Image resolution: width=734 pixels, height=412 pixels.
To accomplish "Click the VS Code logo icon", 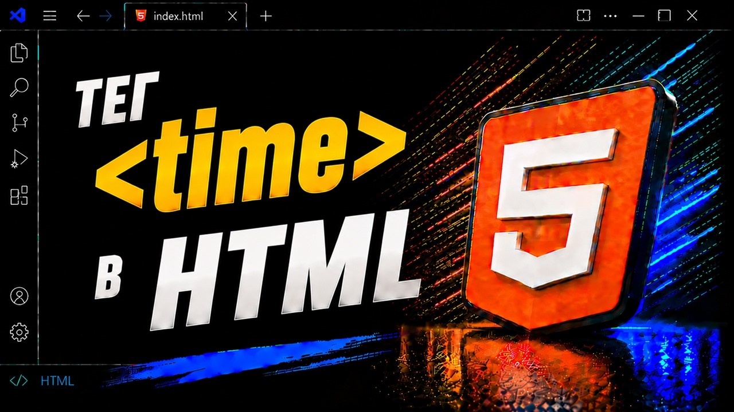I will point(18,16).
